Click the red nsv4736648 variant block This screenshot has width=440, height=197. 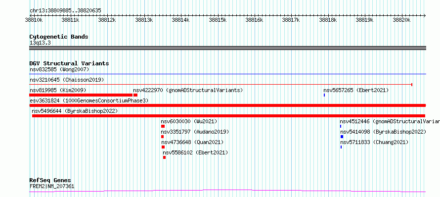click(163, 147)
